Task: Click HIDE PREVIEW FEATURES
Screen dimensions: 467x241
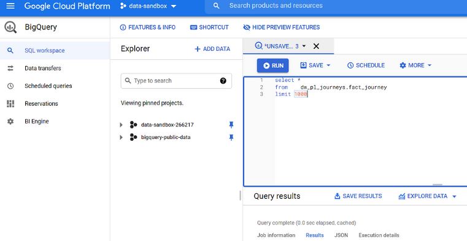Action: [282, 28]
